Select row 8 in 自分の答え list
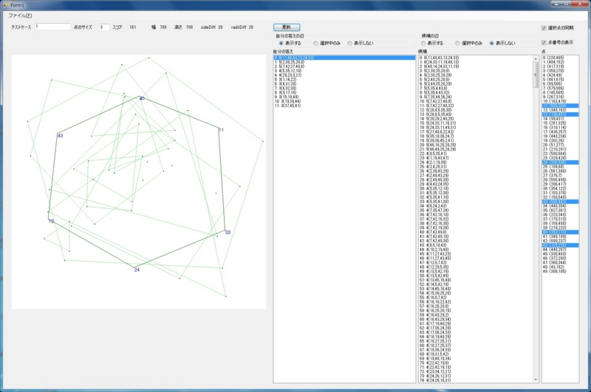591x392 pixels. 344,92
